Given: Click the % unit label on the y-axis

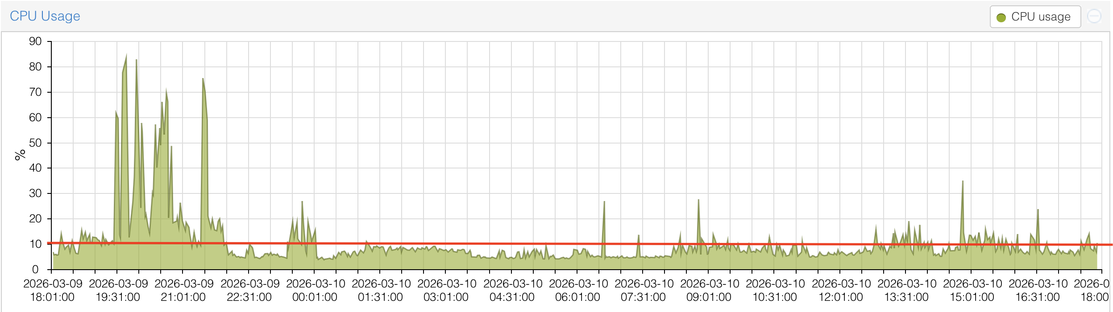Looking at the screenshot, I should click(x=20, y=155).
